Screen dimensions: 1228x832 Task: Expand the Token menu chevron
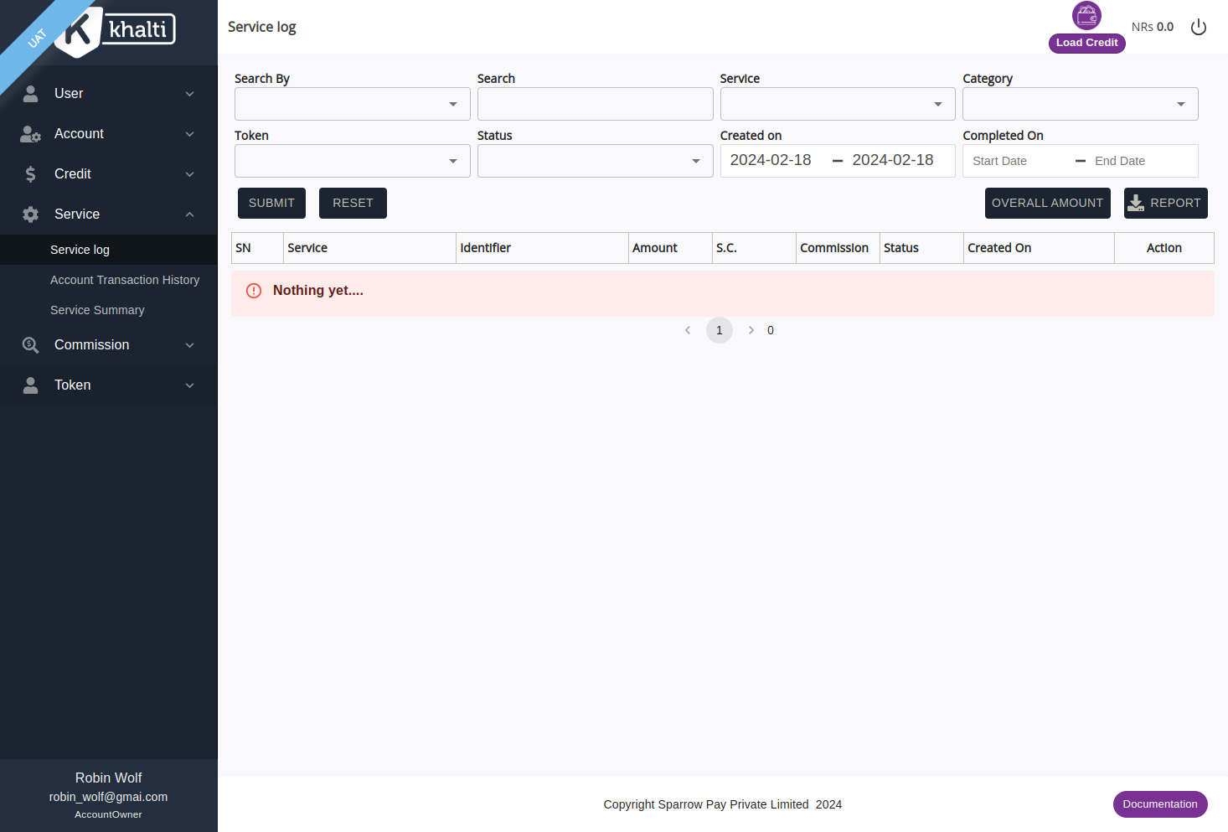(x=190, y=385)
